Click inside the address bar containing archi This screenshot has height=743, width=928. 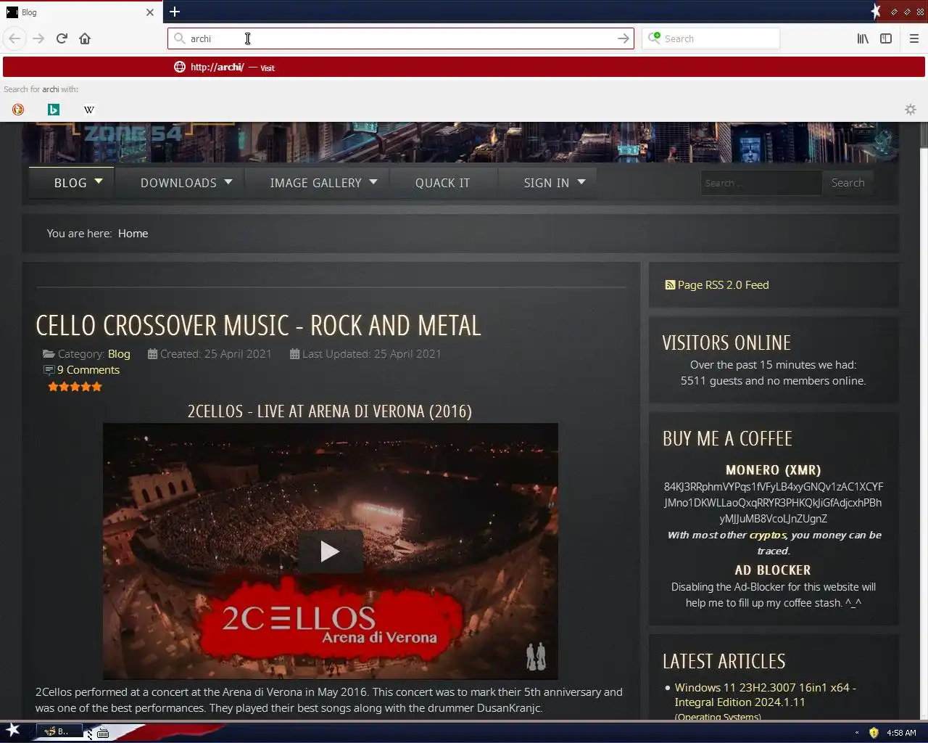(400, 38)
